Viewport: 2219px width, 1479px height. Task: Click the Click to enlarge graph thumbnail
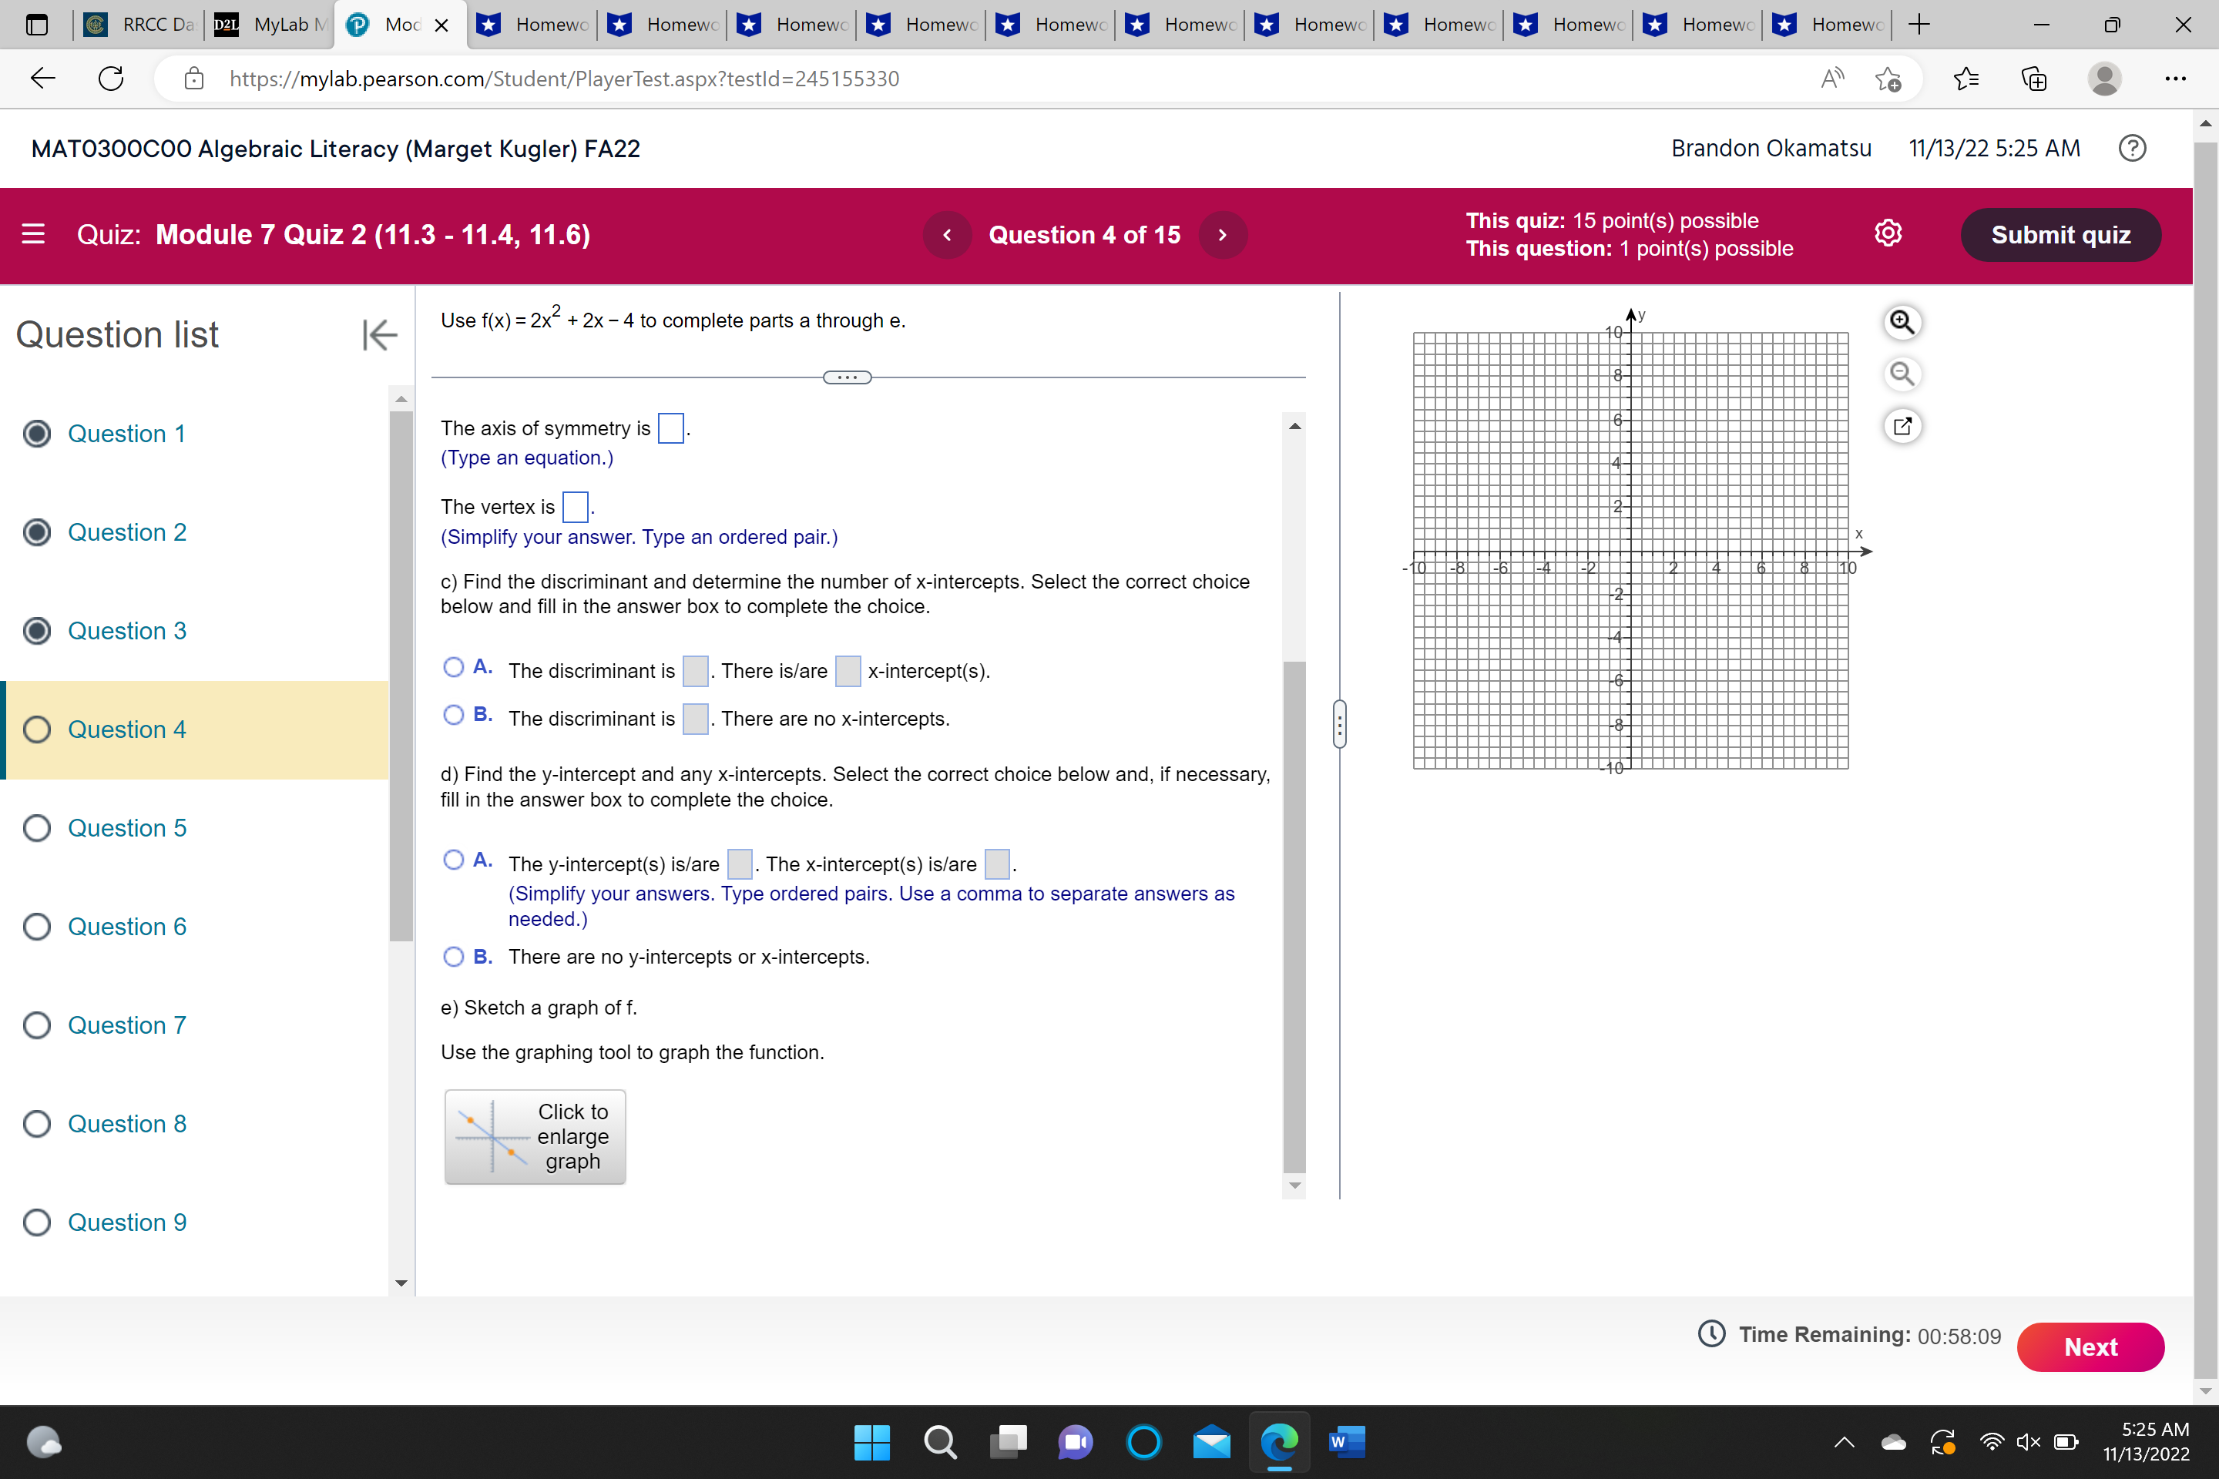click(x=534, y=1137)
